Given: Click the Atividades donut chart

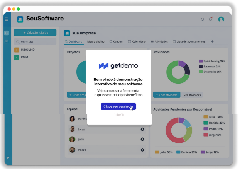Looking at the screenshot, I should [x=178, y=72].
